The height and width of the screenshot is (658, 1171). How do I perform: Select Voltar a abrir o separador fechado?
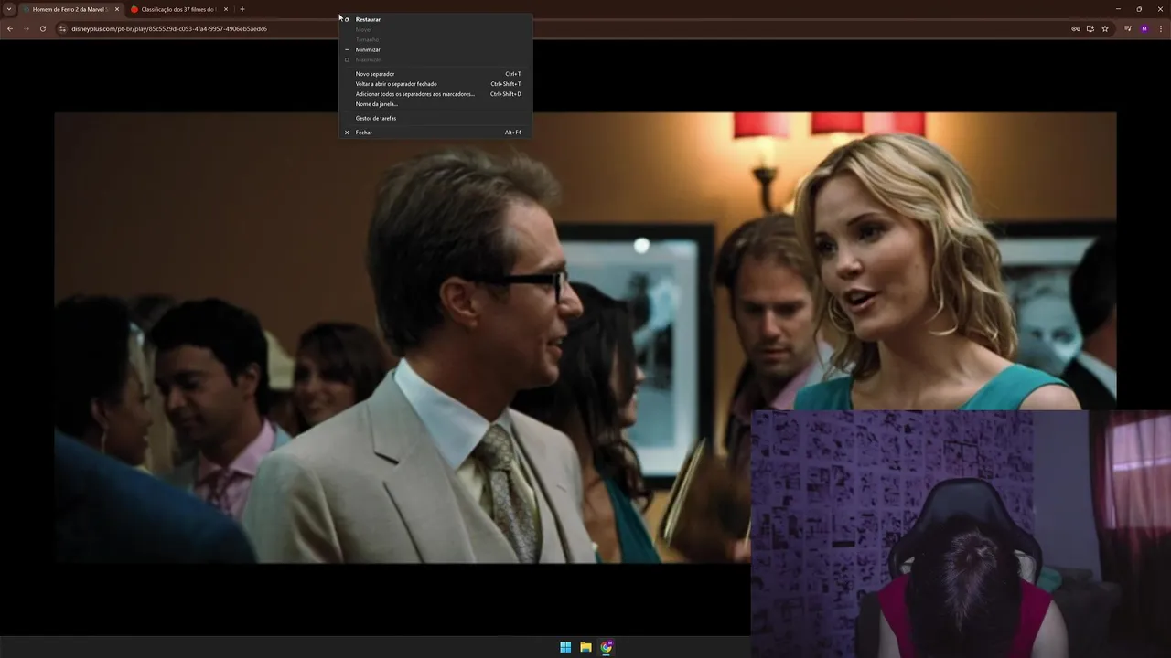[x=435, y=84]
